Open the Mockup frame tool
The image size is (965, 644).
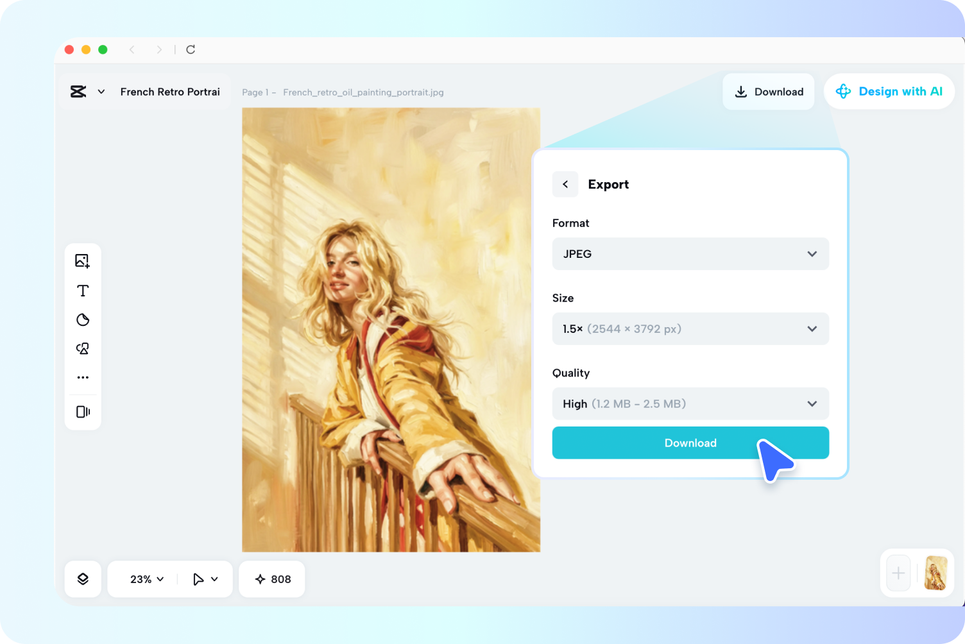tap(82, 412)
